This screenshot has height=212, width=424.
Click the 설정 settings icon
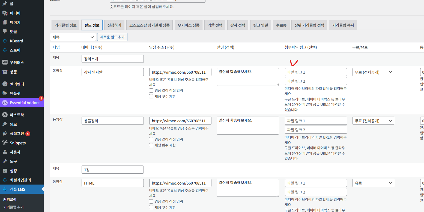(5, 171)
